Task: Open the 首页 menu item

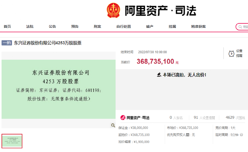Action: coord(7,26)
